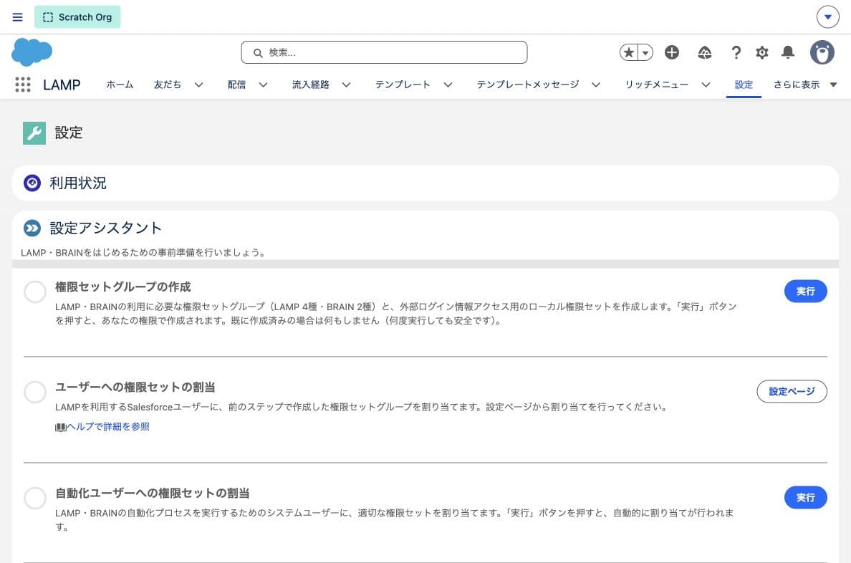Expand the 流入経路 tab chevron
Screen dimensions: 851x563
[x=346, y=85]
